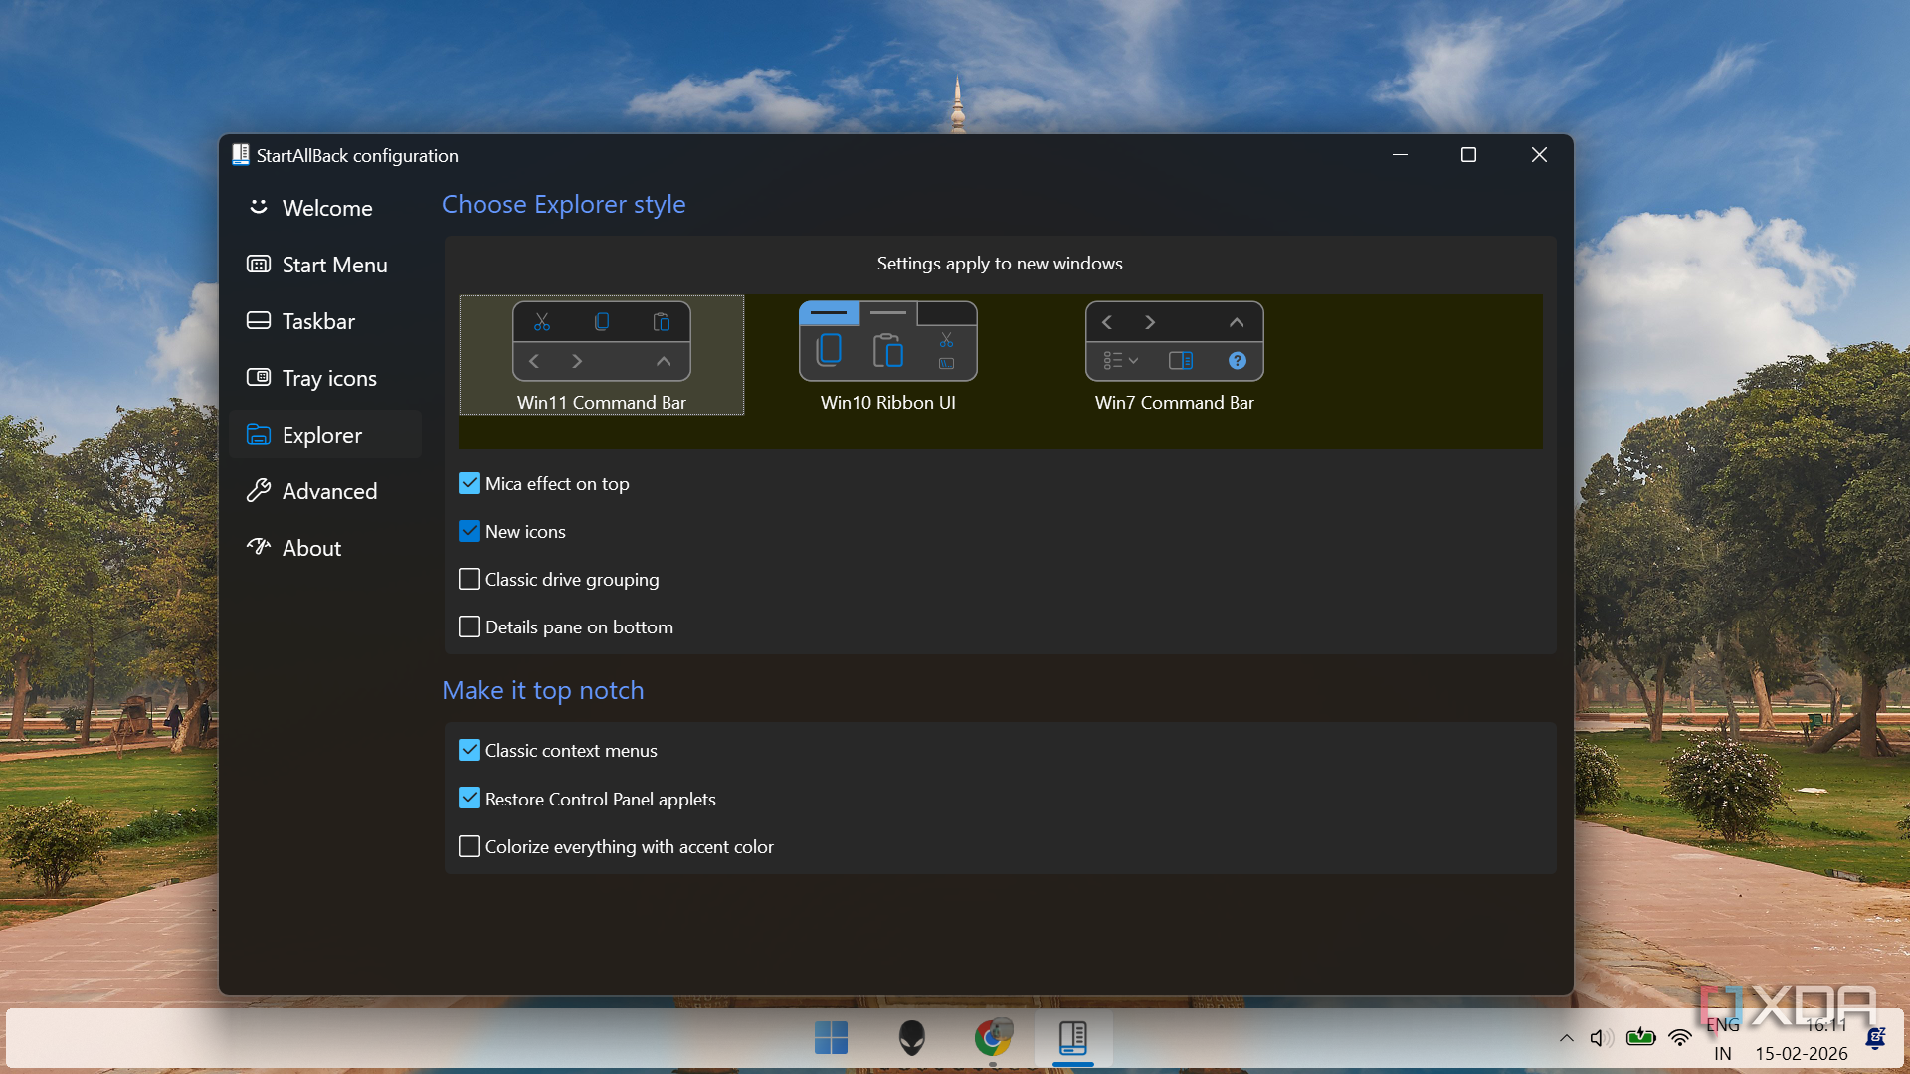Open the Alienware app on taskbar
Viewport: 1910px width, 1074px height.
[x=912, y=1038]
